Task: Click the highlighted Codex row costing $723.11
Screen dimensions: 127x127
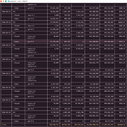Action: [x=63, y=42]
